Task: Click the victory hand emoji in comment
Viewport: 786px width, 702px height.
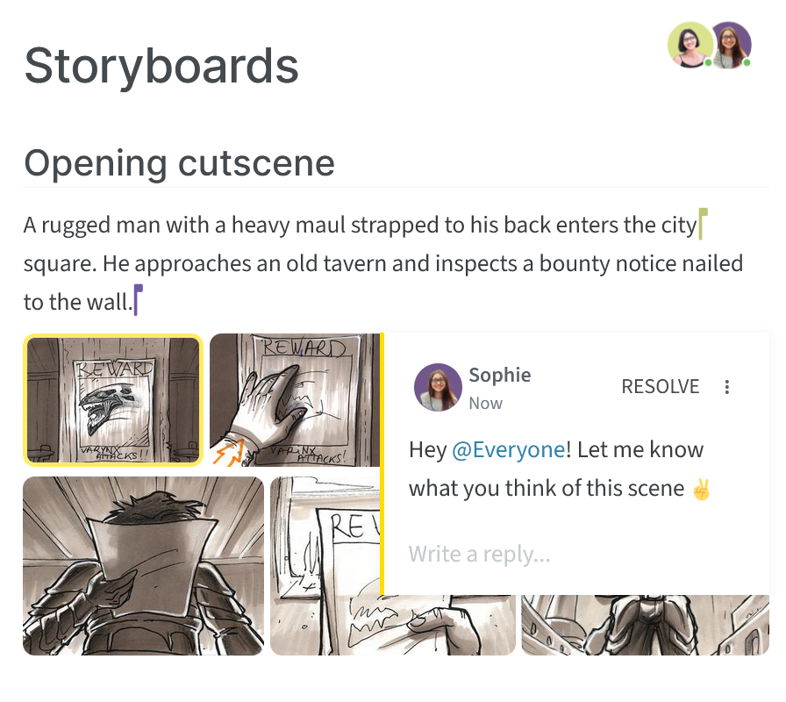Action: pos(701,489)
